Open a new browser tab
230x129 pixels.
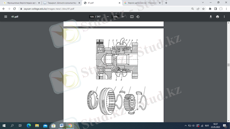[166, 3]
